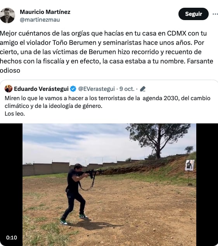Click the Mauricio Martínez display name

[x=45, y=12]
